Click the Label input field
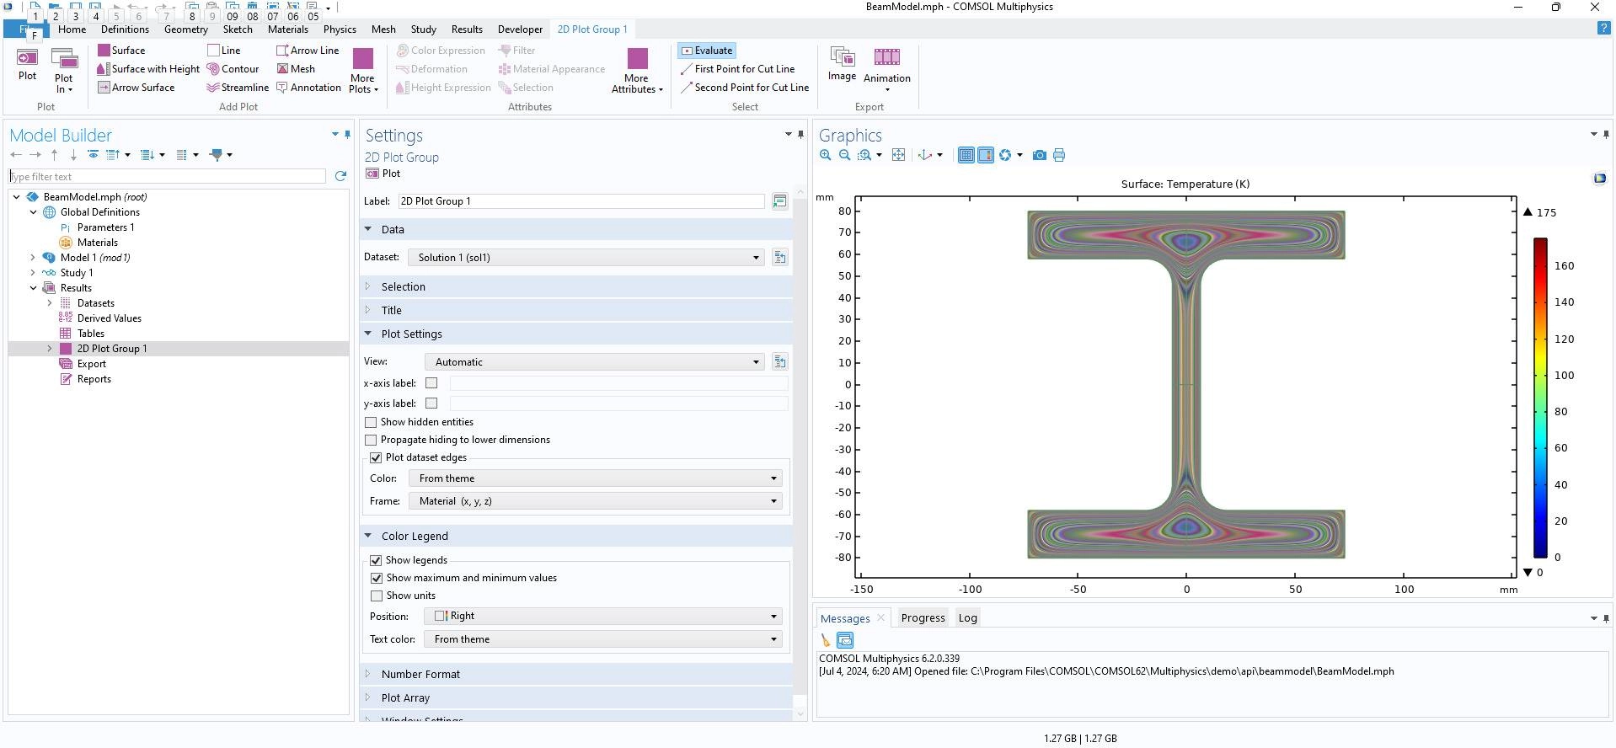 (581, 201)
